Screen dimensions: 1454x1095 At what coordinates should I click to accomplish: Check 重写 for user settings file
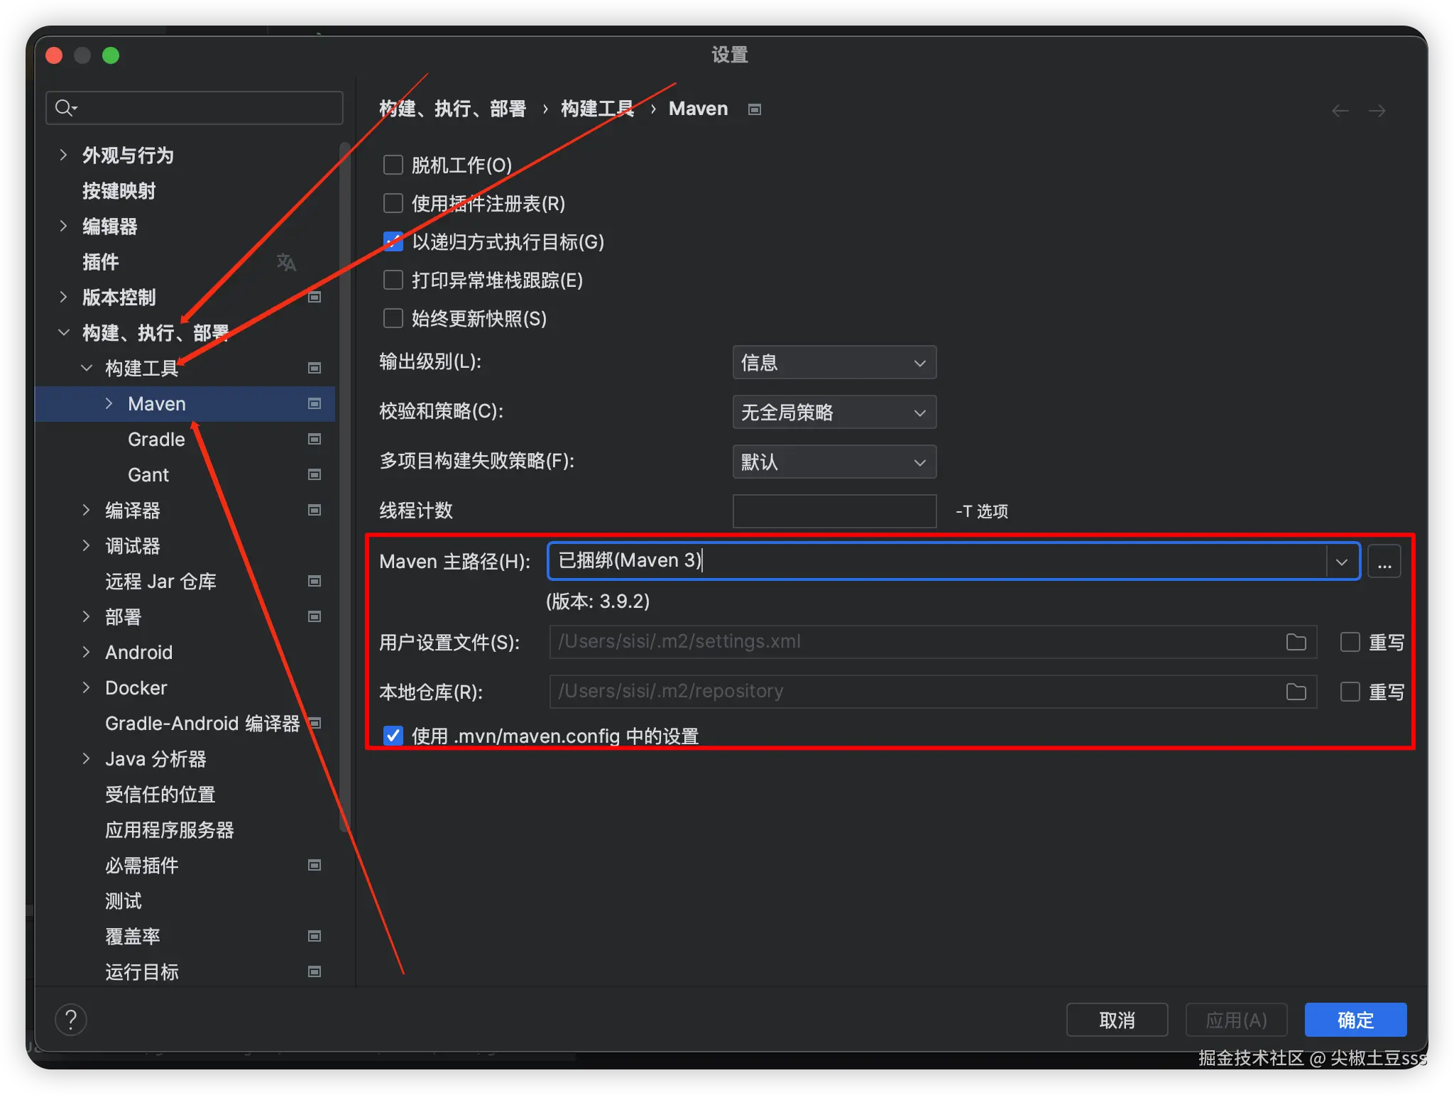point(1350,642)
